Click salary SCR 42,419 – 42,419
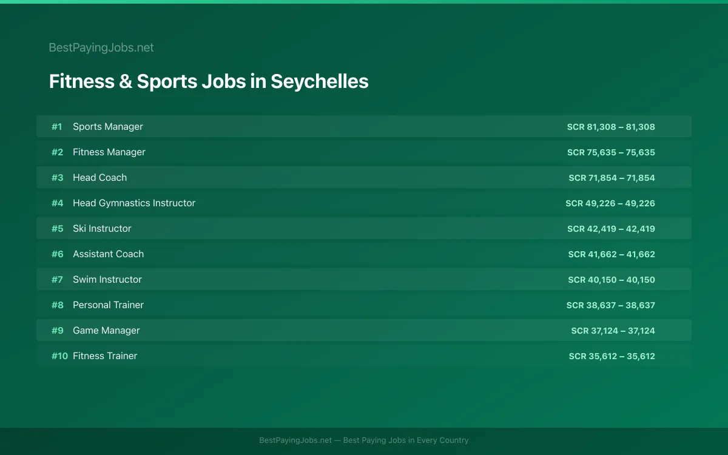 (x=611, y=229)
